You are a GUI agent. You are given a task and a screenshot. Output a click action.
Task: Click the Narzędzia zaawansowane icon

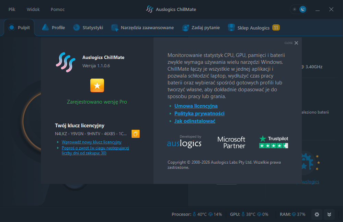[x=115, y=28]
